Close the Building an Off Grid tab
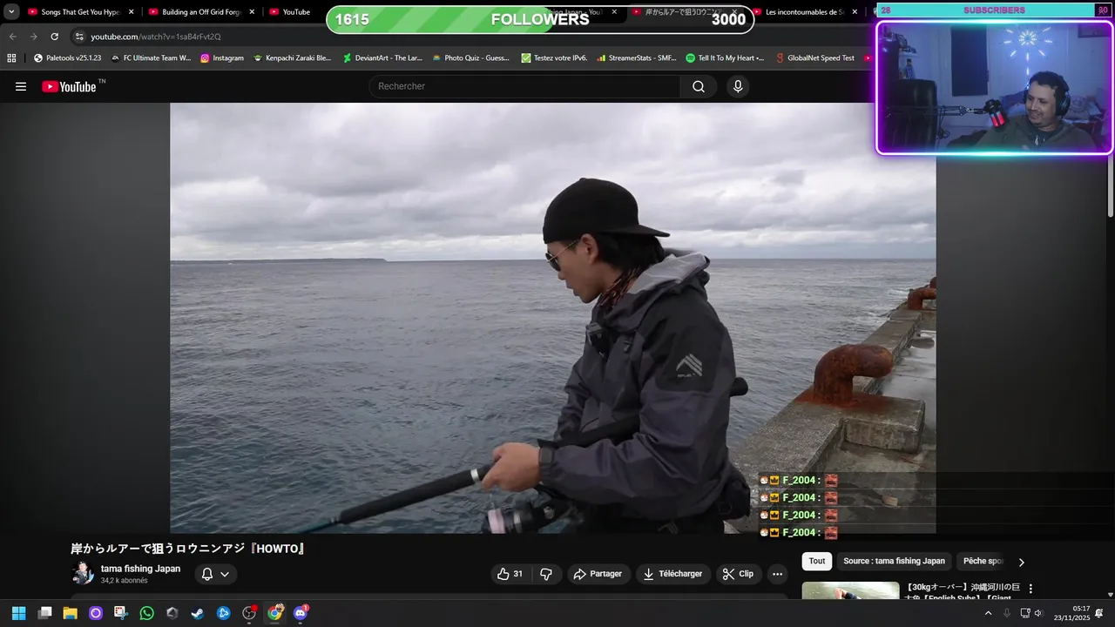 coord(253,12)
